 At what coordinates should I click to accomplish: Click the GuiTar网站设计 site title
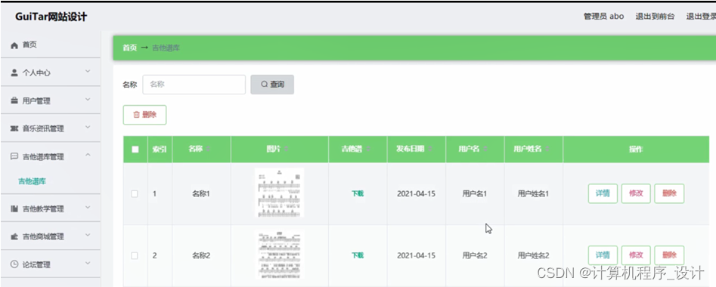click(x=51, y=17)
